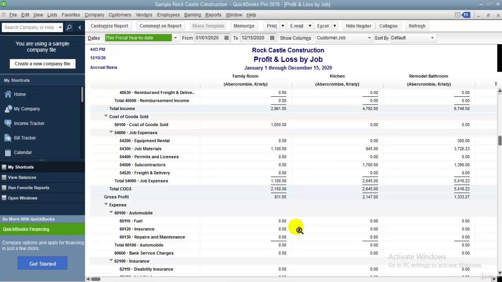Collapse the 60100 Automobile section
The height and width of the screenshot is (282, 502).
pos(111,213)
